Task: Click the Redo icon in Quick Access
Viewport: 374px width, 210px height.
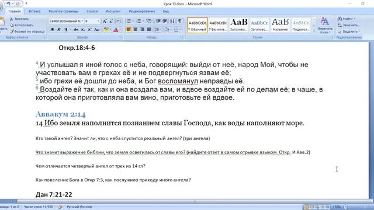Action: tap(18, 3)
